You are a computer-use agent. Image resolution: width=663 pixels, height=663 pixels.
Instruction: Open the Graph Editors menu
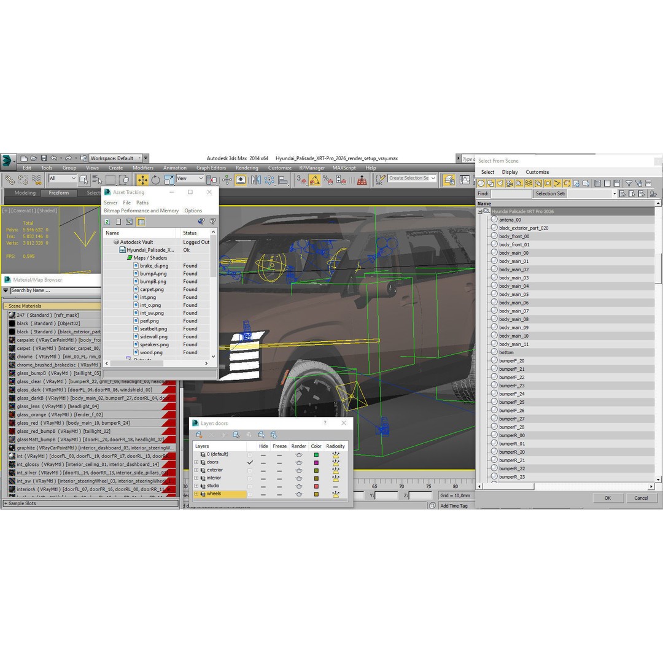tap(211, 168)
